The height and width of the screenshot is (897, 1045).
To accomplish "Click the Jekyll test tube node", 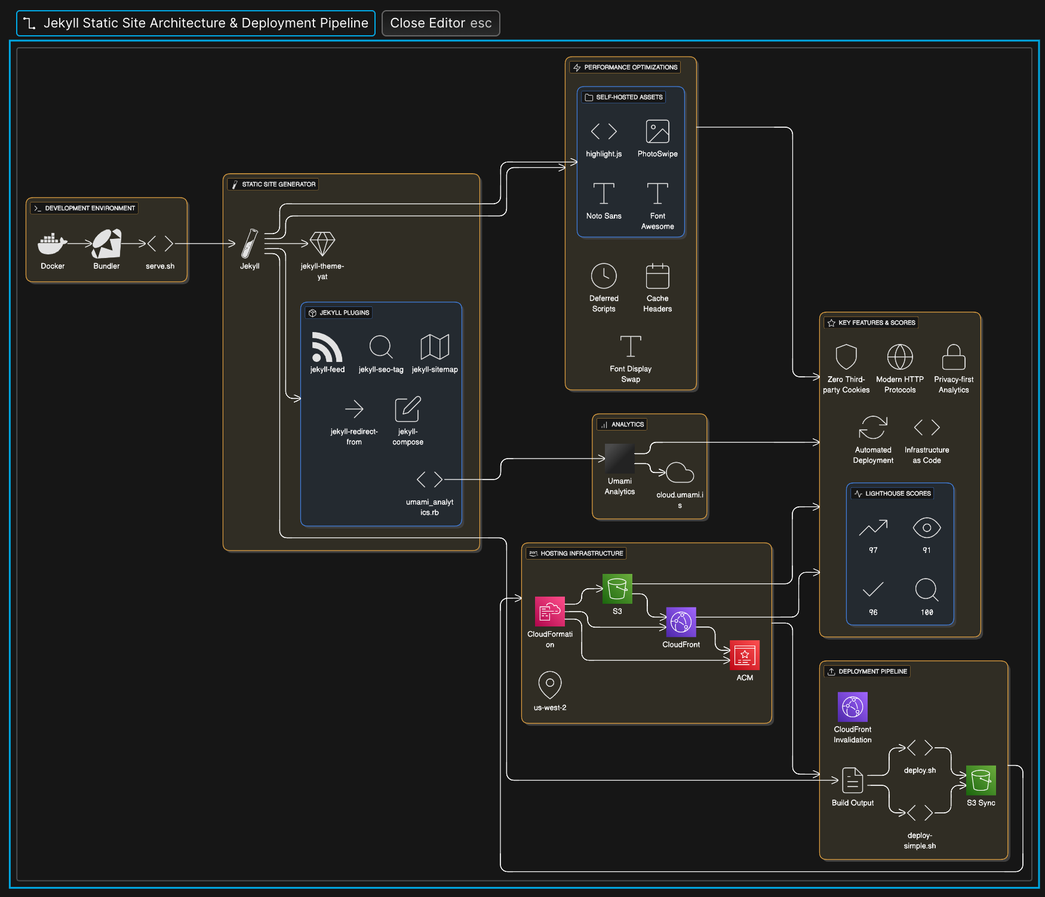I will click(x=250, y=244).
